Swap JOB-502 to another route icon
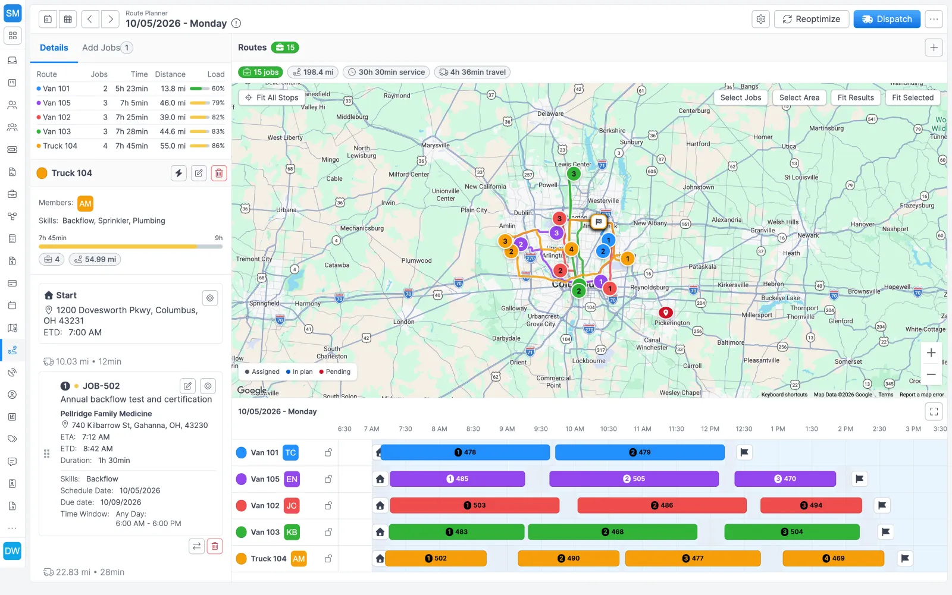This screenshot has width=952, height=595. tap(197, 546)
